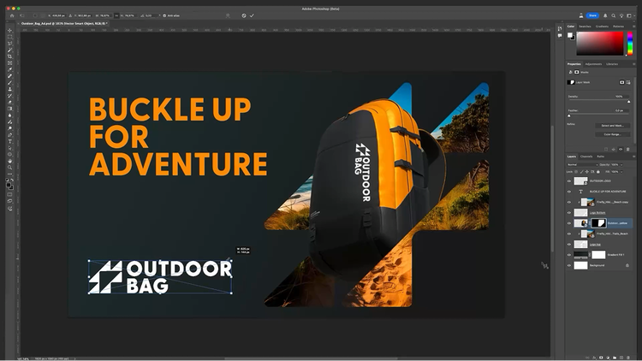Switch to the Channels tab
Screen dimensions: 642x361
[x=586, y=157]
